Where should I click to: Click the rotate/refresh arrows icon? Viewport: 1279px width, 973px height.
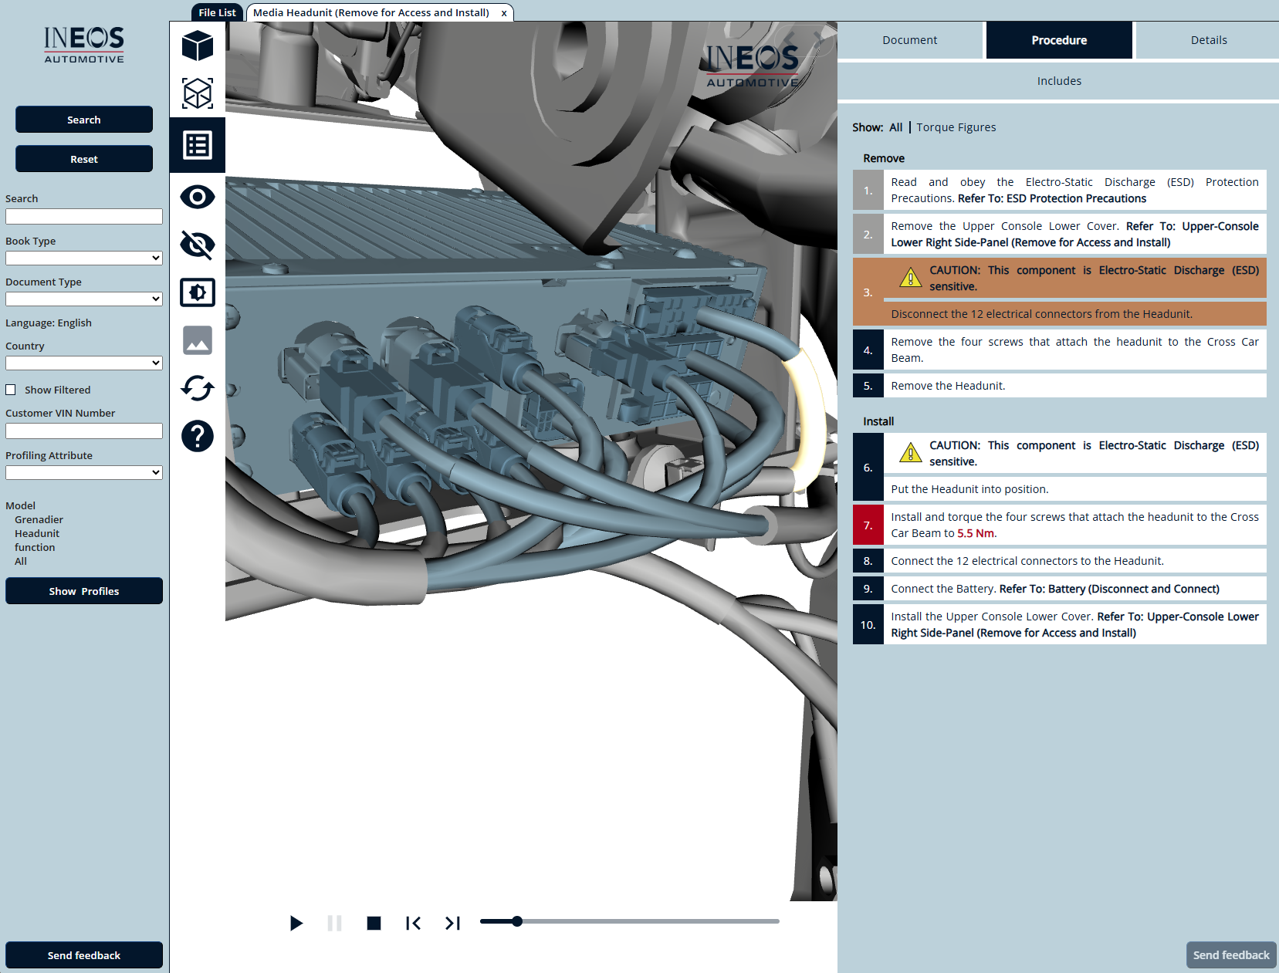[x=198, y=388]
